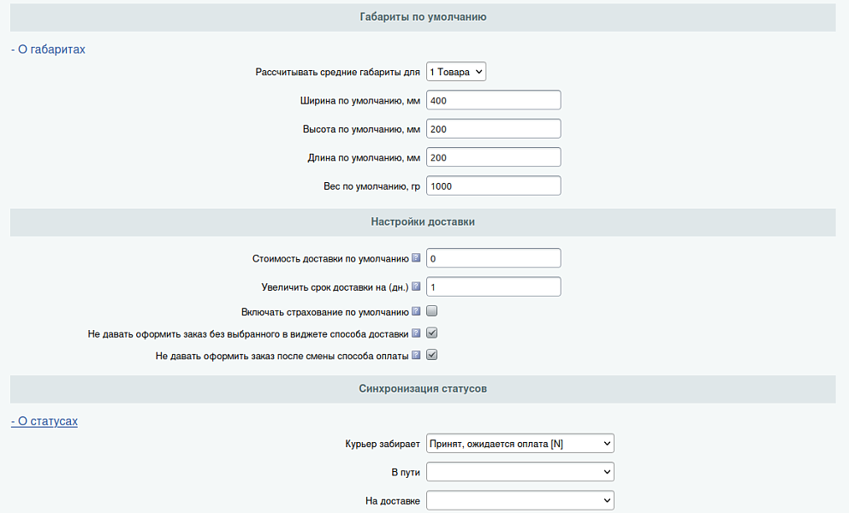
Task: Click the default weight in grams field
Action: [493, 186]
